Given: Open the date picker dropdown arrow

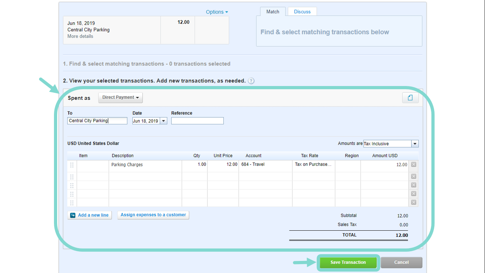Looking at the screenshot, I should 163,121.
